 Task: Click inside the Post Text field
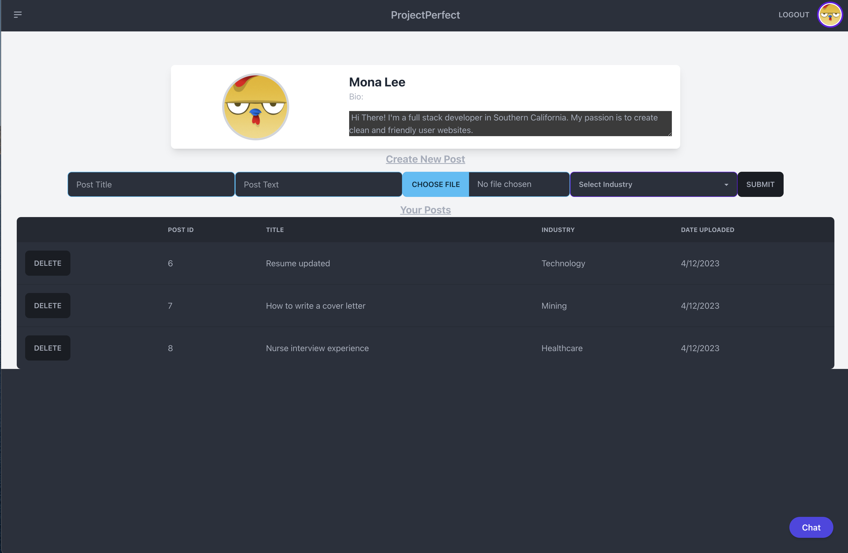pyautogui.click(x=319, y=184)
